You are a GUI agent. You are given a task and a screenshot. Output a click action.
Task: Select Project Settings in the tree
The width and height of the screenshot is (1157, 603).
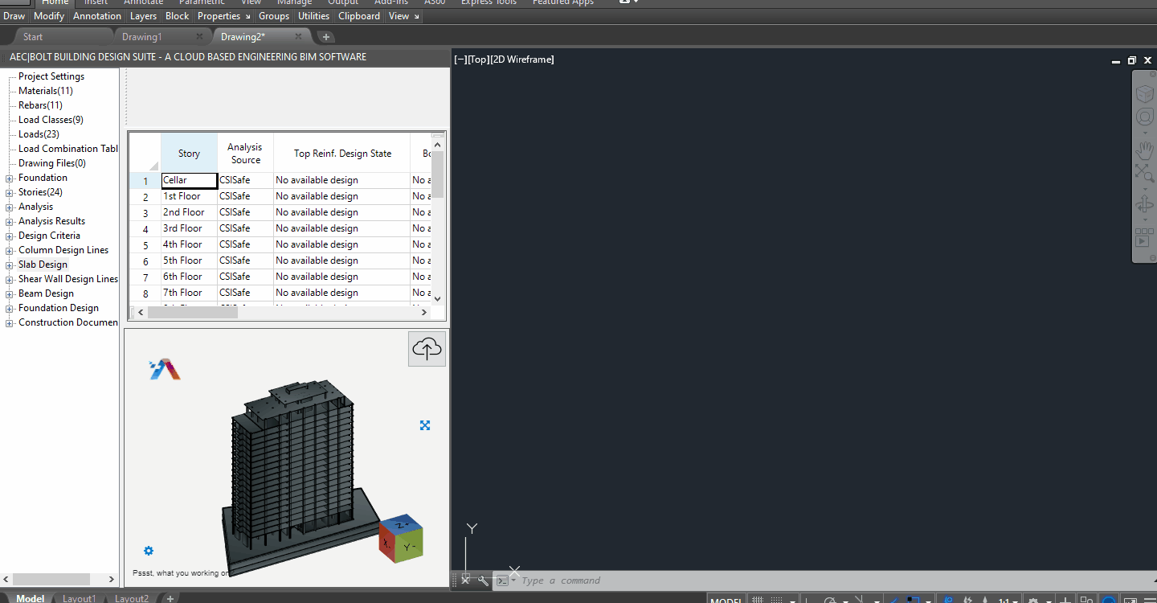[51, 76]
